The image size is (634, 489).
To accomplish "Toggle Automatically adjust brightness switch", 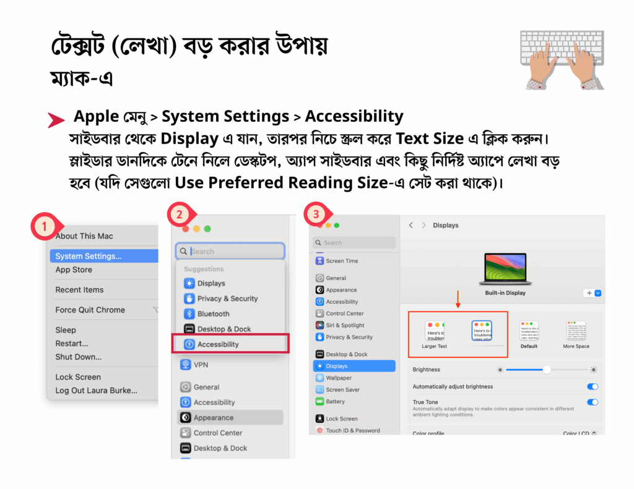I will click(x=593, y=386).
